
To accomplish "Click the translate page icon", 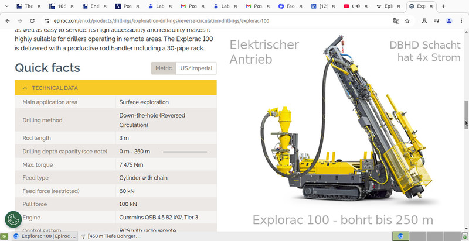I will pyautogui.click(x=396, y=20).
